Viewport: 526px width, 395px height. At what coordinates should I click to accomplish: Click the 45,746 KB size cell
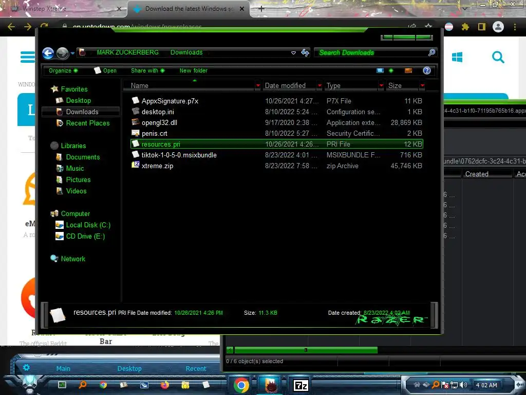406,166
